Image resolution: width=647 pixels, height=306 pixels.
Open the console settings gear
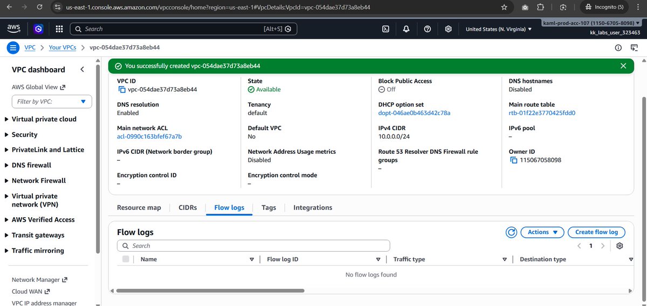(448, 29)
